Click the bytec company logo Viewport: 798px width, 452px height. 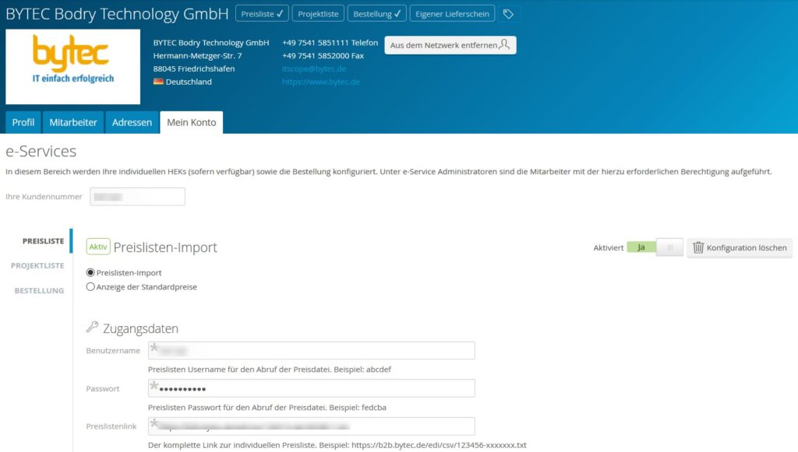coord(72,67)
